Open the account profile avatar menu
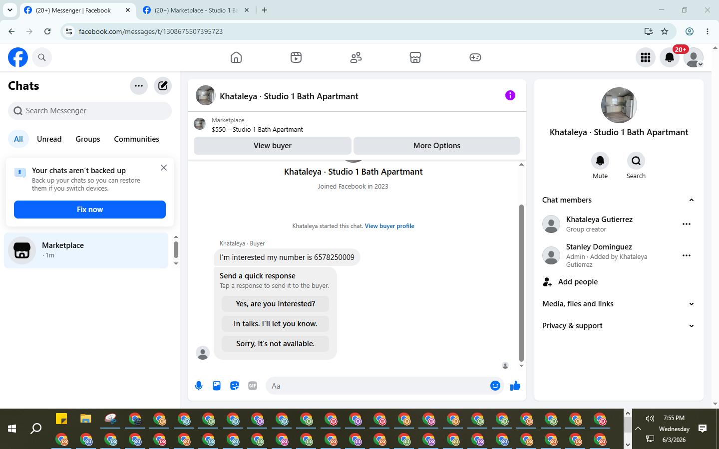 (x=694, y=57)
